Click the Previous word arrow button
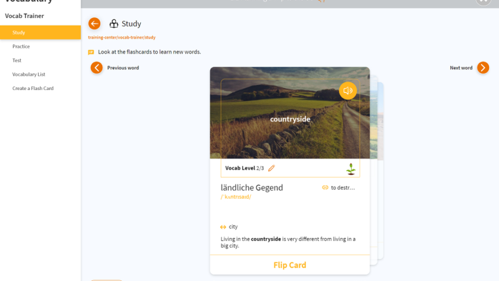 click(97, 67)
